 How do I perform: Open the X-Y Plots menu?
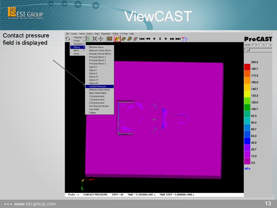pos(124,34)
